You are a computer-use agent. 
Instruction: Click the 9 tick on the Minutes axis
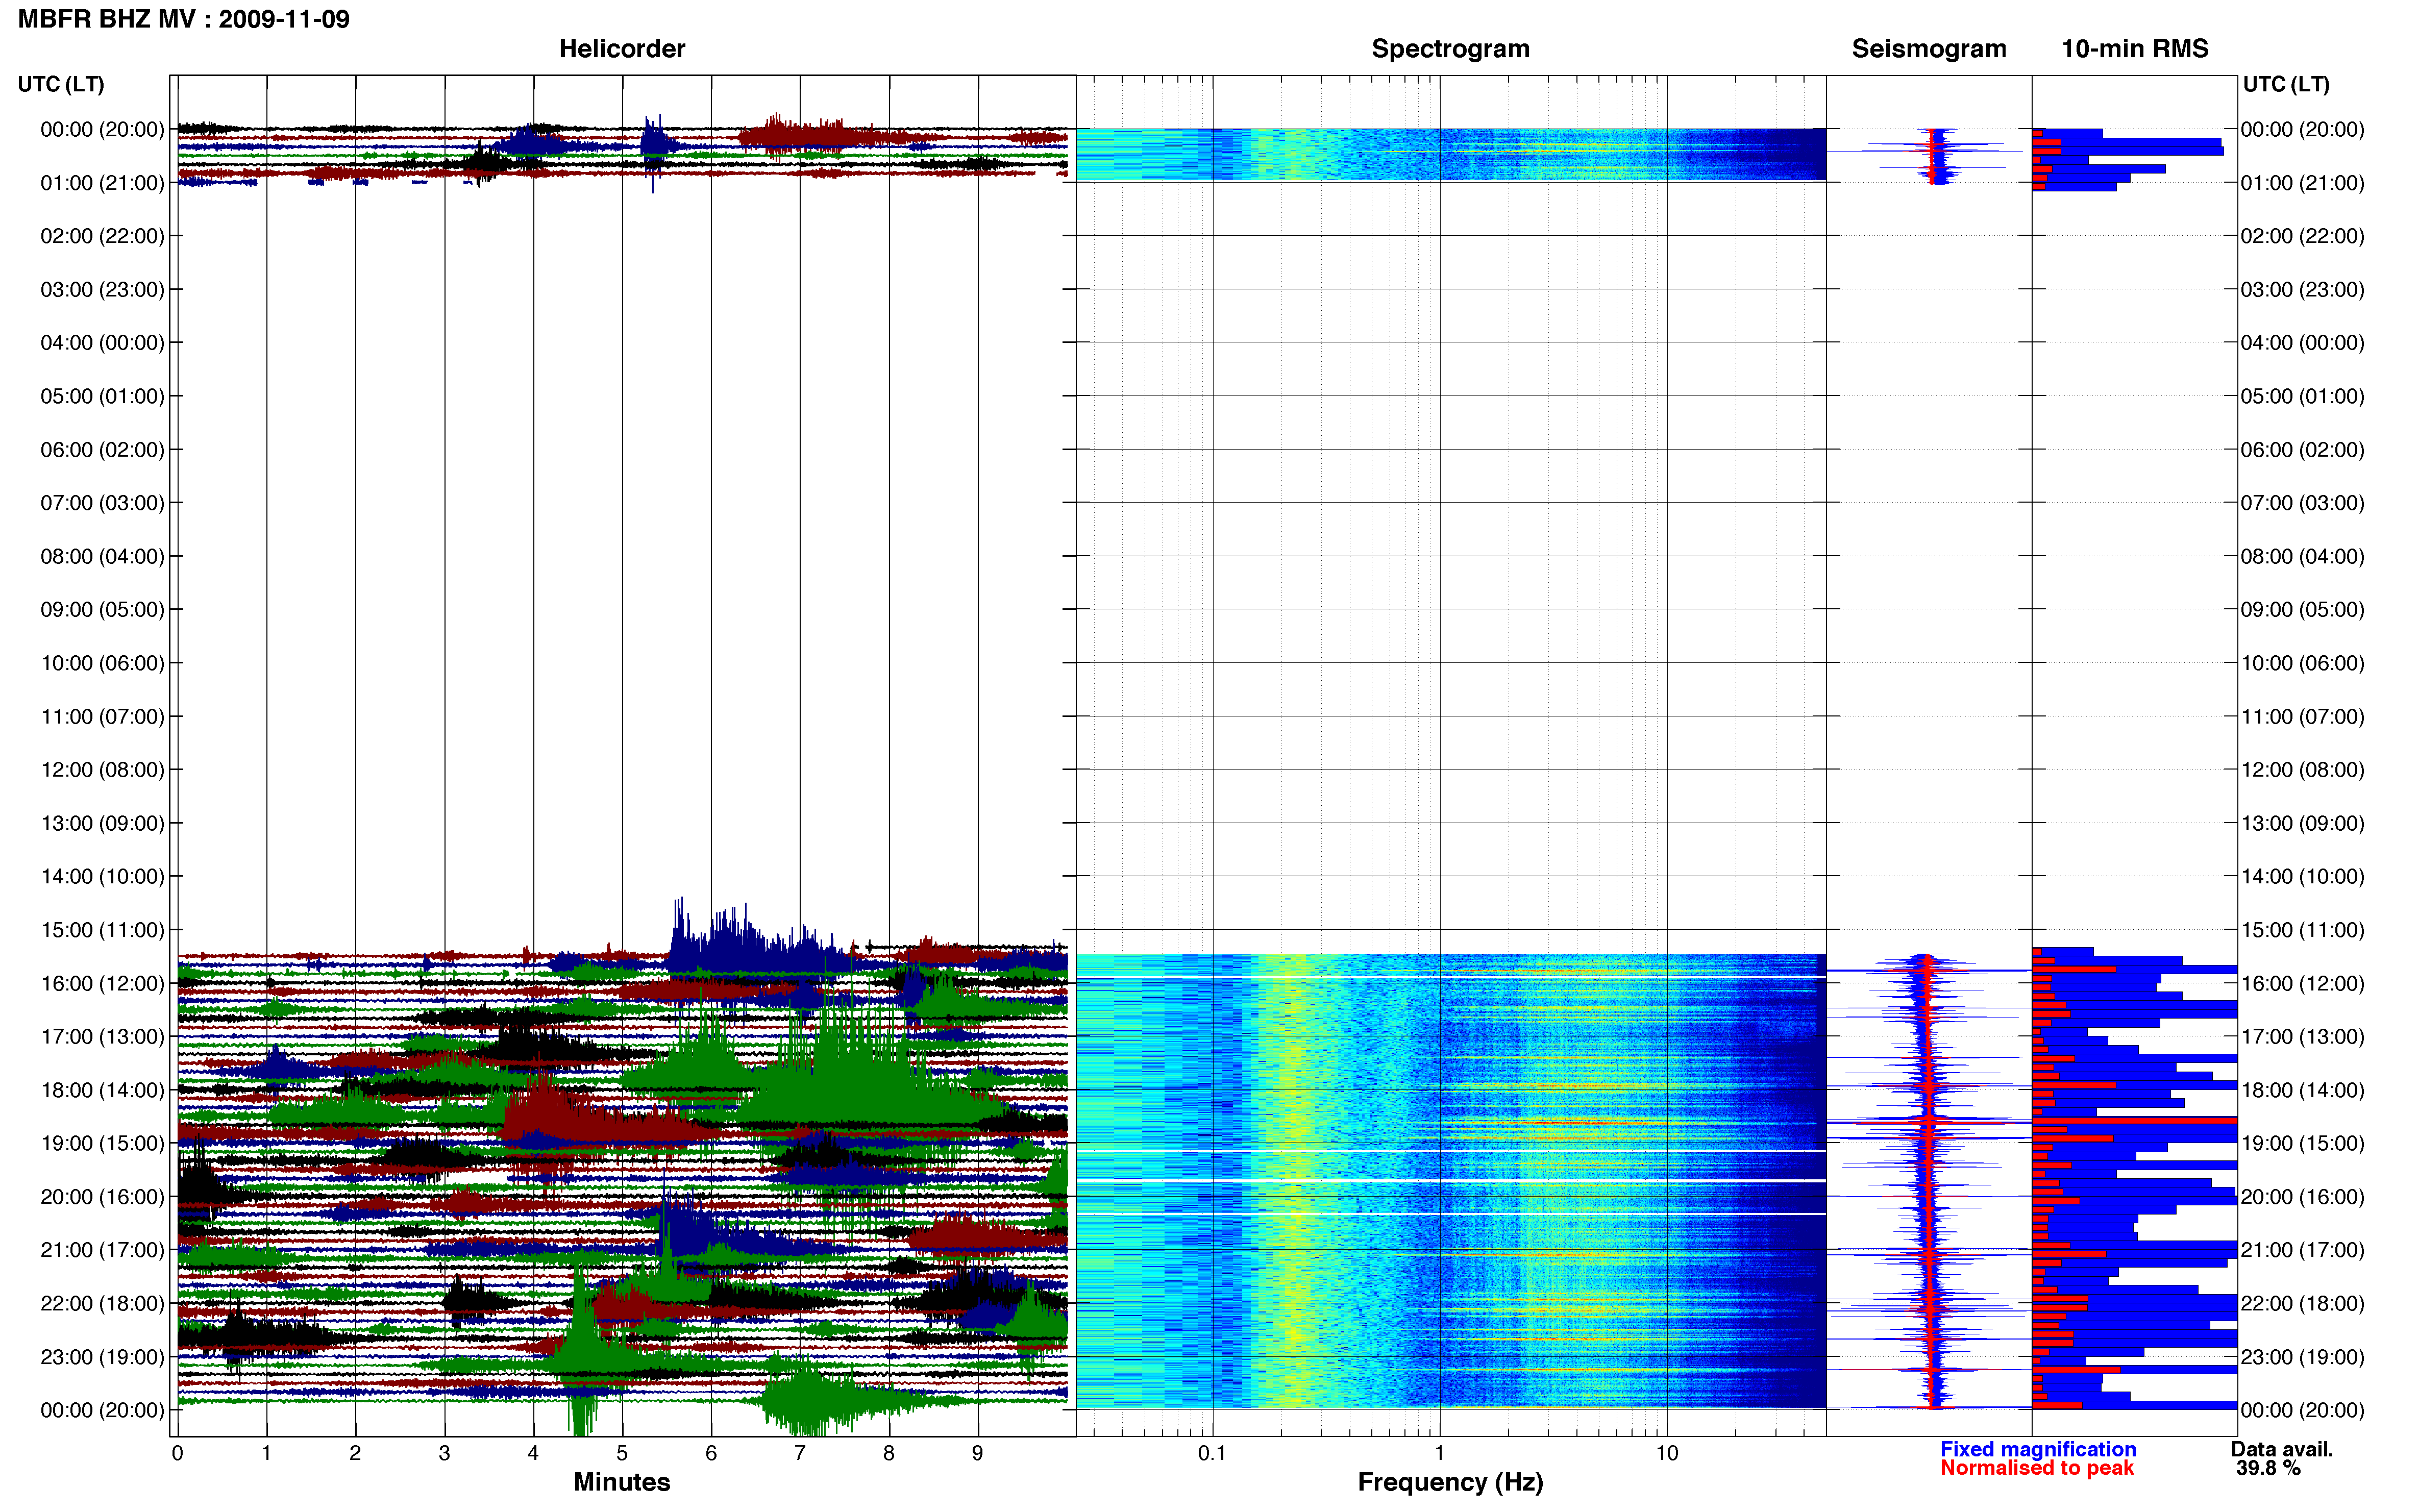pyautogui.click(x=978, y=1453)
